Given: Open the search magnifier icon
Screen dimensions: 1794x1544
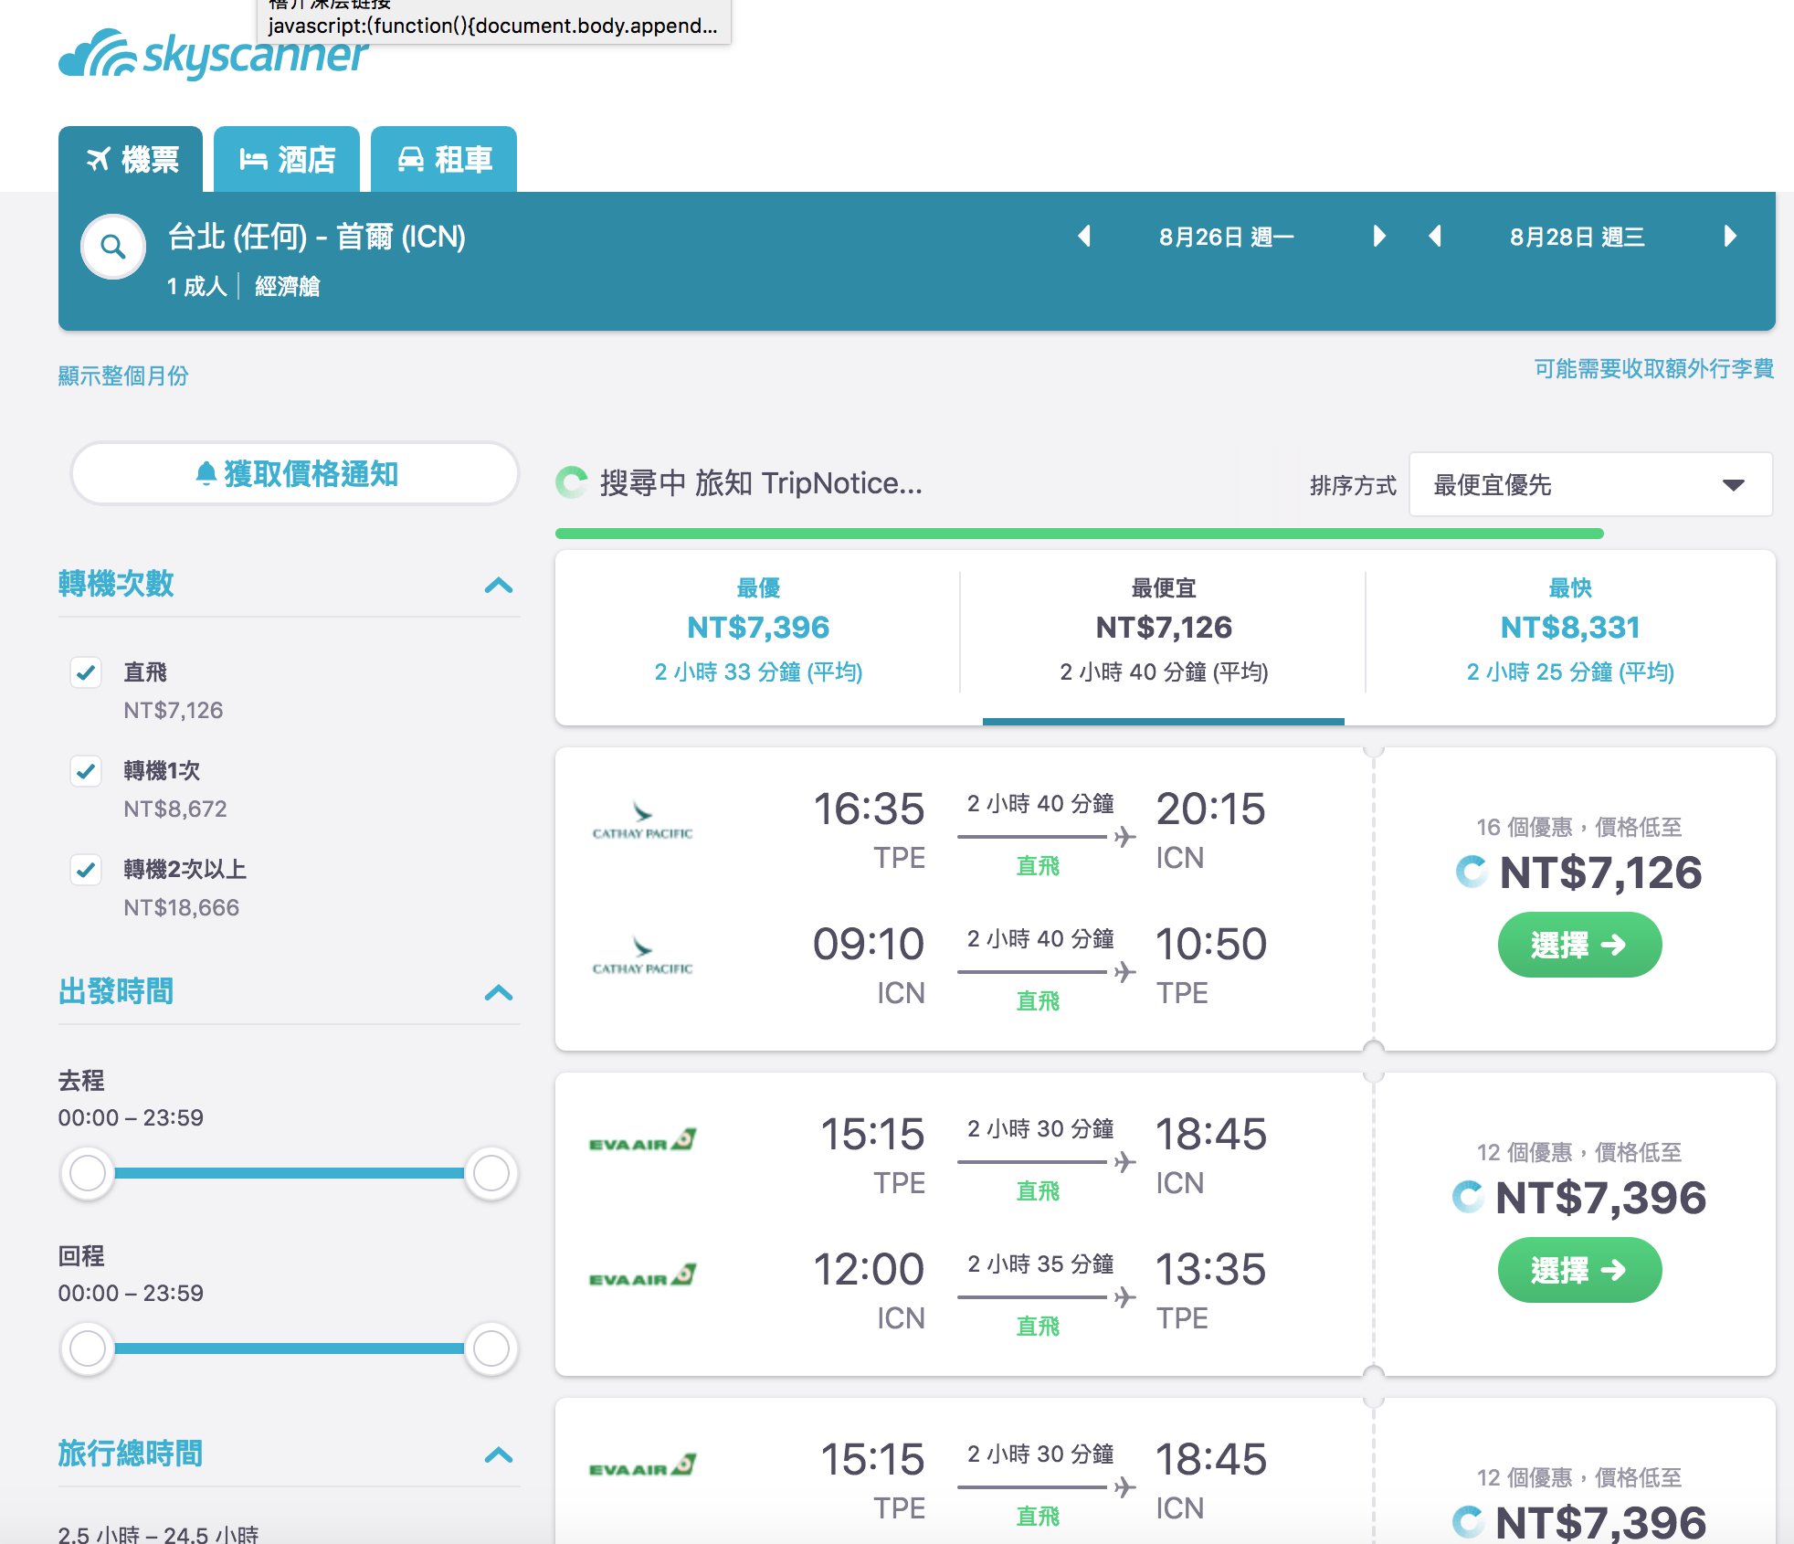Looking at the screenshot, I should [x=113, y=247].
